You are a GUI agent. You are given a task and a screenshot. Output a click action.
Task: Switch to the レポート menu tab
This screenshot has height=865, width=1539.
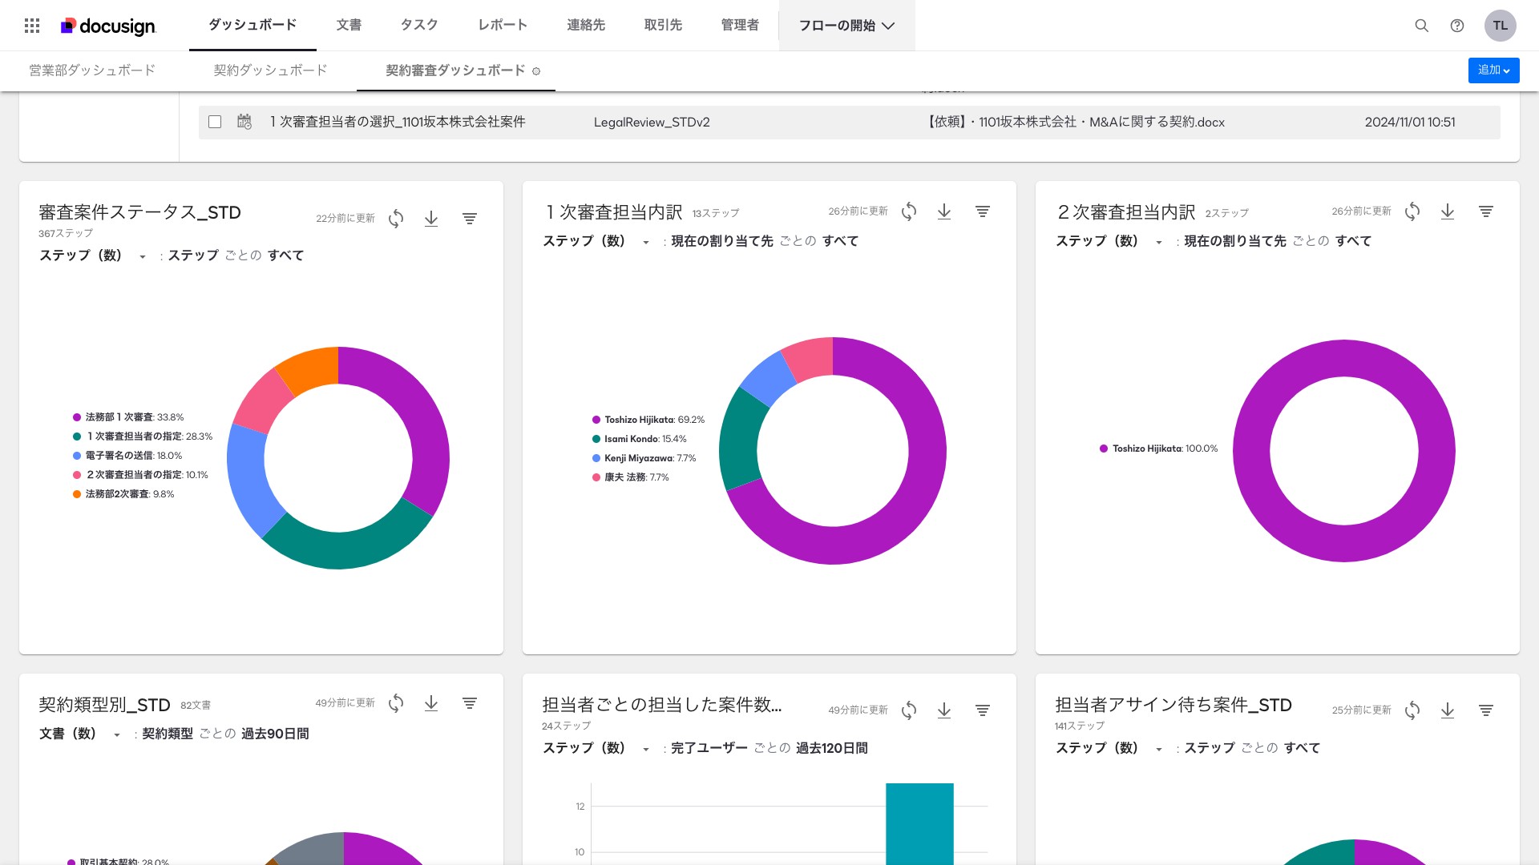coord(503,26)
